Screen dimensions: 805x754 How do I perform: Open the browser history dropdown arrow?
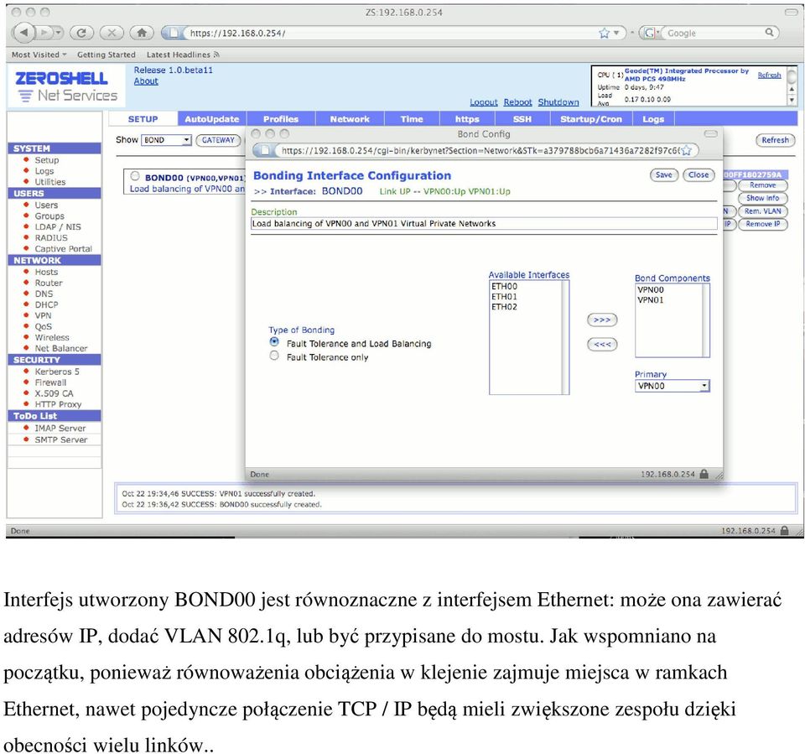[x=59, y=33]
